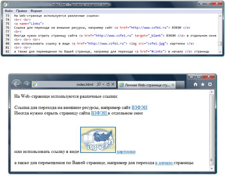The height and width of the screenshot is (176, 225).
Task: Open the Файл menu in source viewer
Action: coord(8,11)
